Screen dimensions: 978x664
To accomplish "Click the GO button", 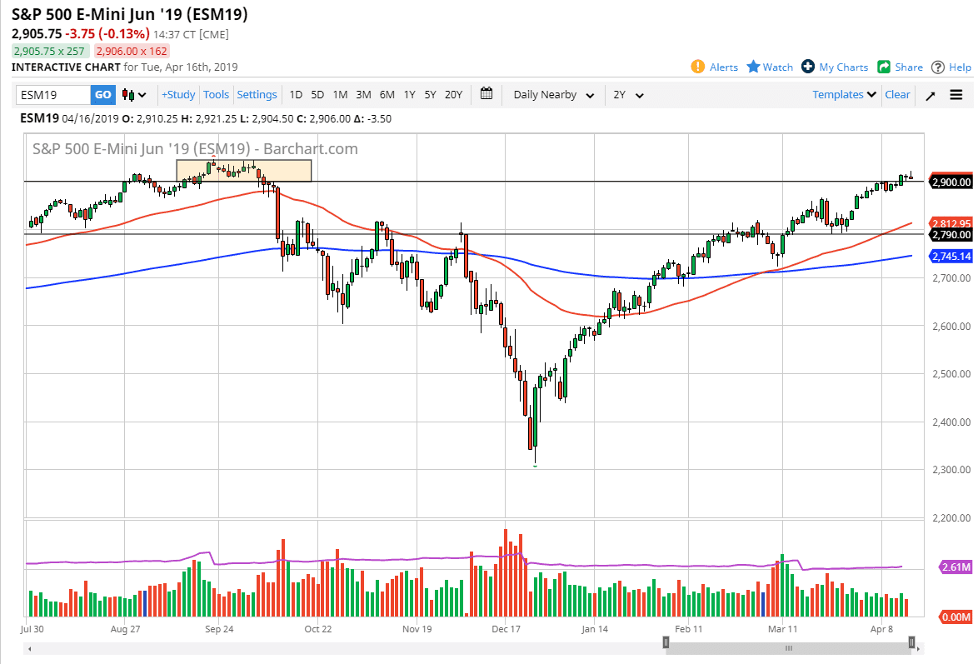I will coord(102,94).
